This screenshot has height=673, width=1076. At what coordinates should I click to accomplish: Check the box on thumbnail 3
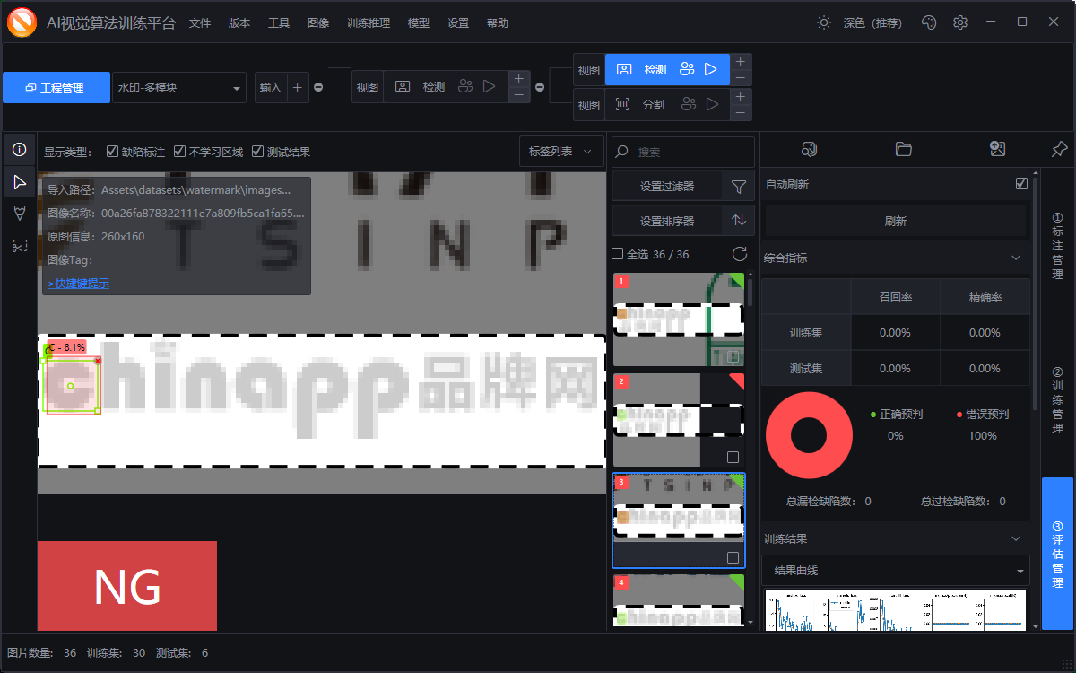(x=733, y=557)
